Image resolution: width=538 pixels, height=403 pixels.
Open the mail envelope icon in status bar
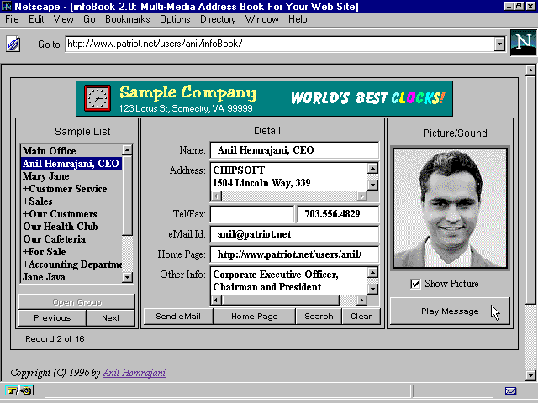pos(510,390)
